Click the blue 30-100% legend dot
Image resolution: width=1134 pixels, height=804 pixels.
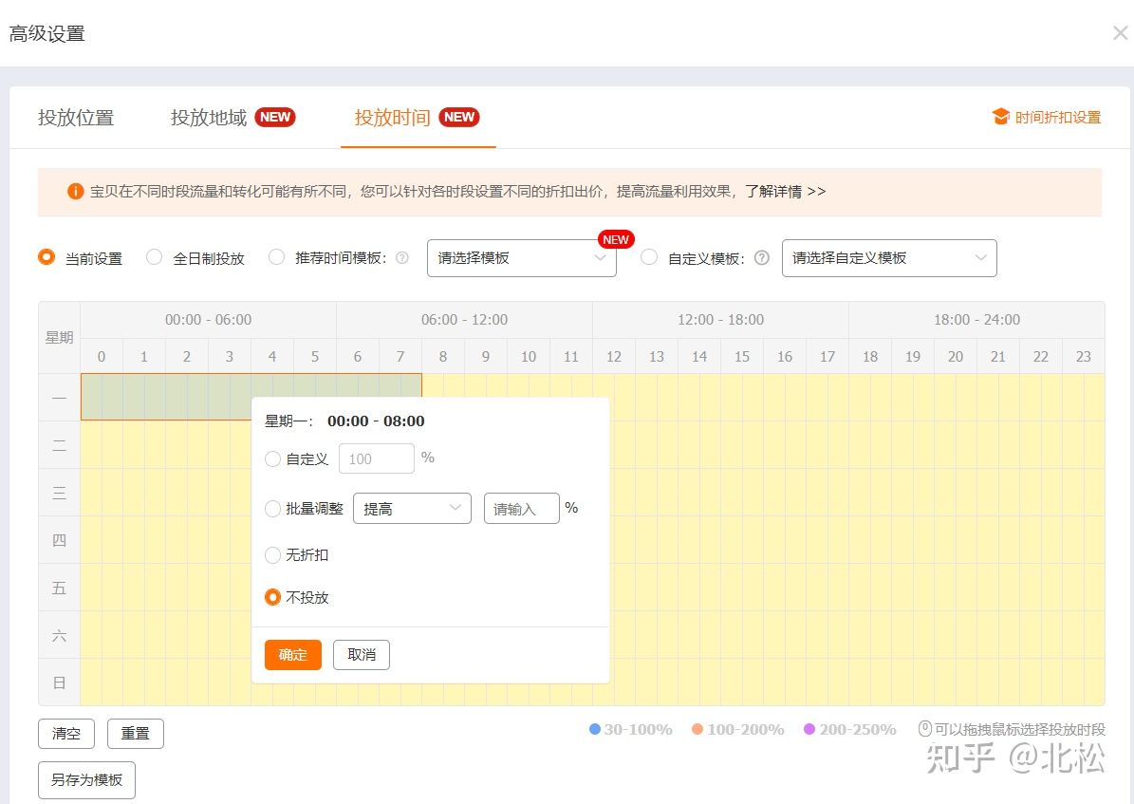tap(595, 729)
